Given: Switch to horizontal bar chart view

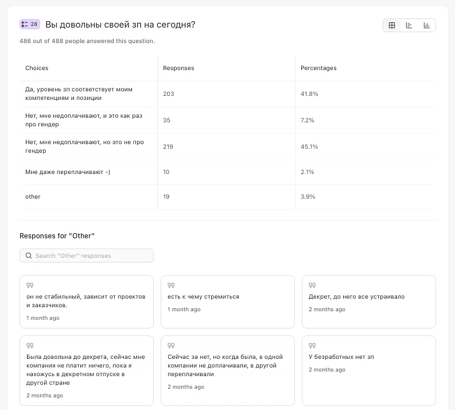Looking at the screenshot, I should tap(409, 25).
